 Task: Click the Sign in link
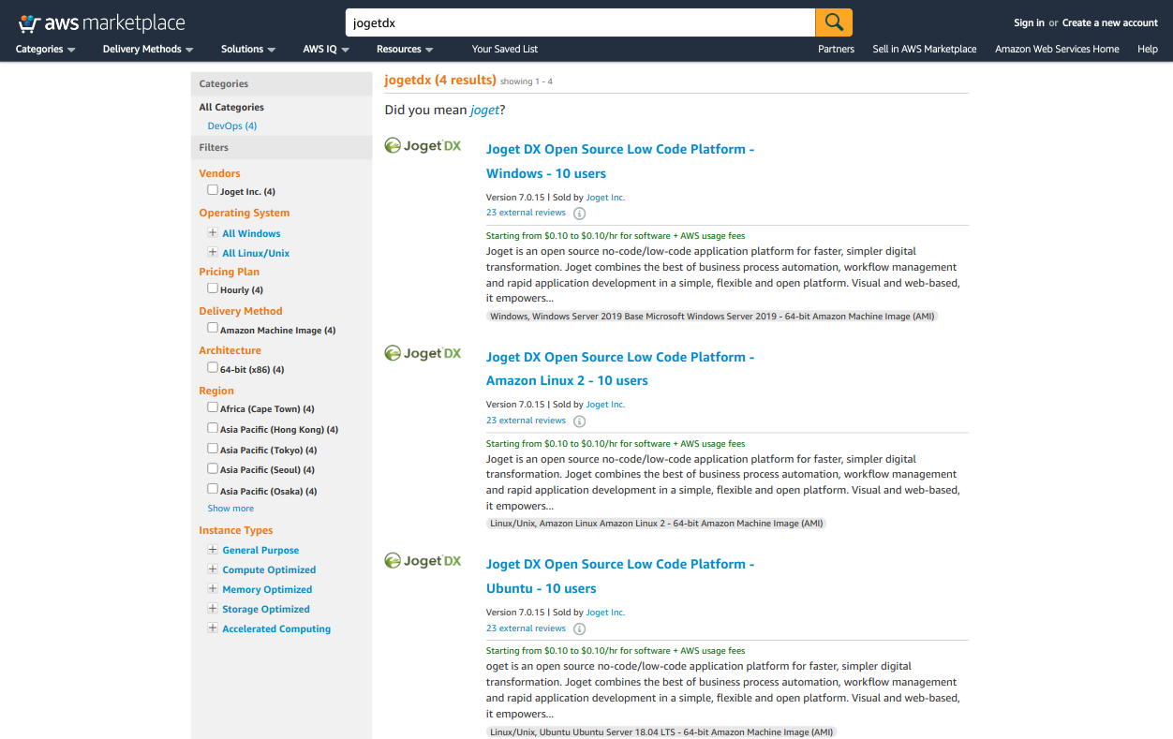click(x=1028, y=22)
